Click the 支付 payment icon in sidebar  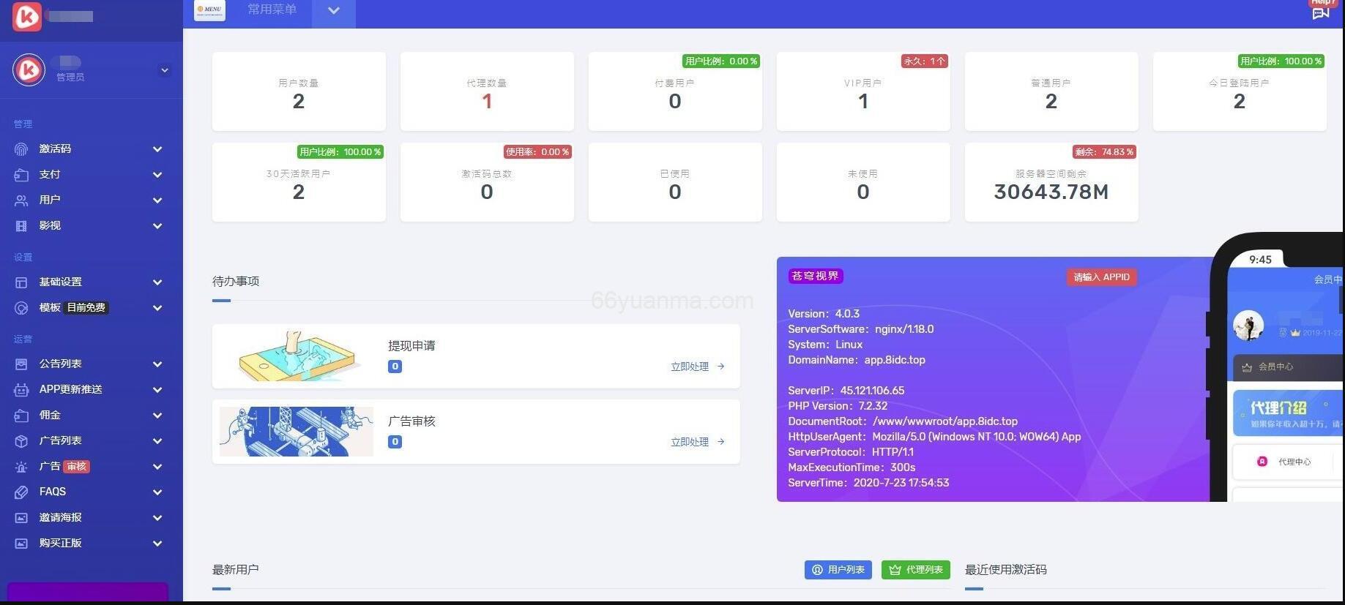pos(21,175)
